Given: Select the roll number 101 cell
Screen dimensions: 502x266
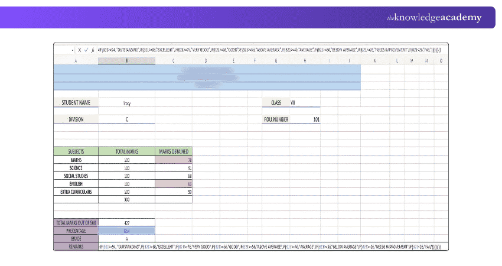Looking at the screenshot, I should coord(305,119).
